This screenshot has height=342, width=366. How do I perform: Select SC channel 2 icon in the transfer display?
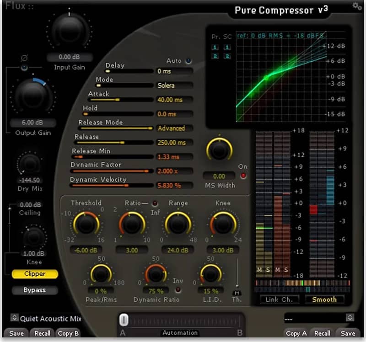pos(227,57)
